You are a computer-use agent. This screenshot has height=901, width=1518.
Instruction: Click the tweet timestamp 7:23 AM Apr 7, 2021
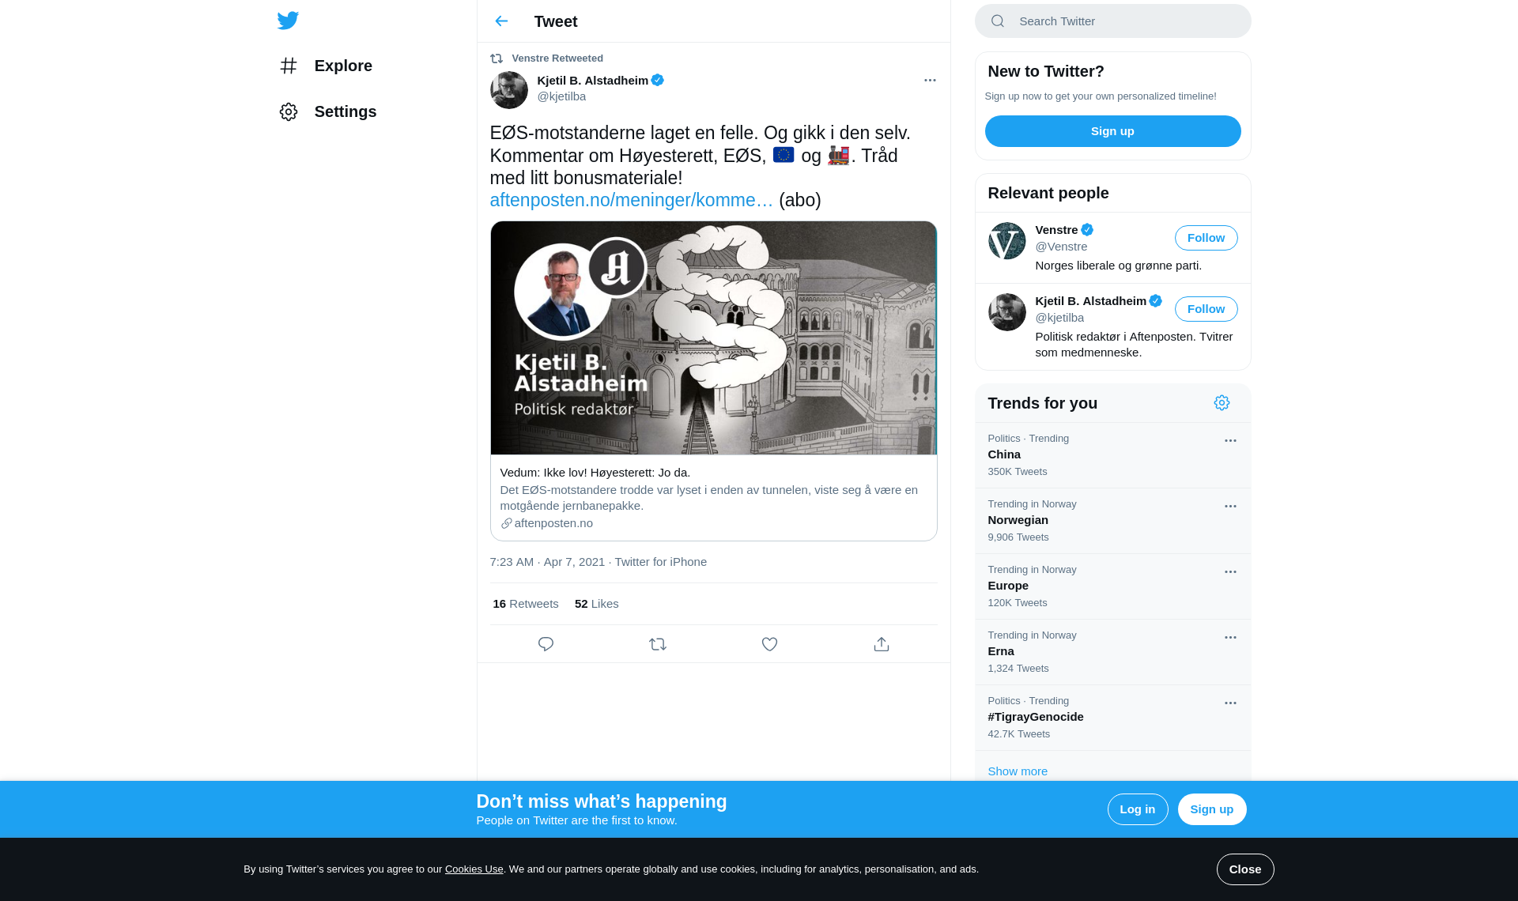pyautogui.click(x=547, y=562)
